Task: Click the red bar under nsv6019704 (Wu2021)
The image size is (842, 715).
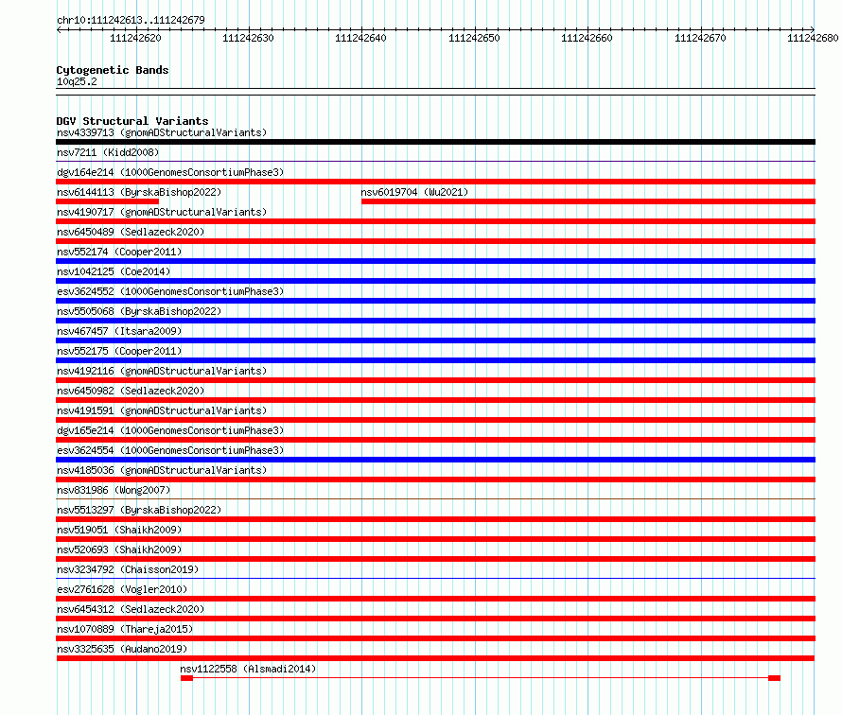Action: tap(588, 201)
